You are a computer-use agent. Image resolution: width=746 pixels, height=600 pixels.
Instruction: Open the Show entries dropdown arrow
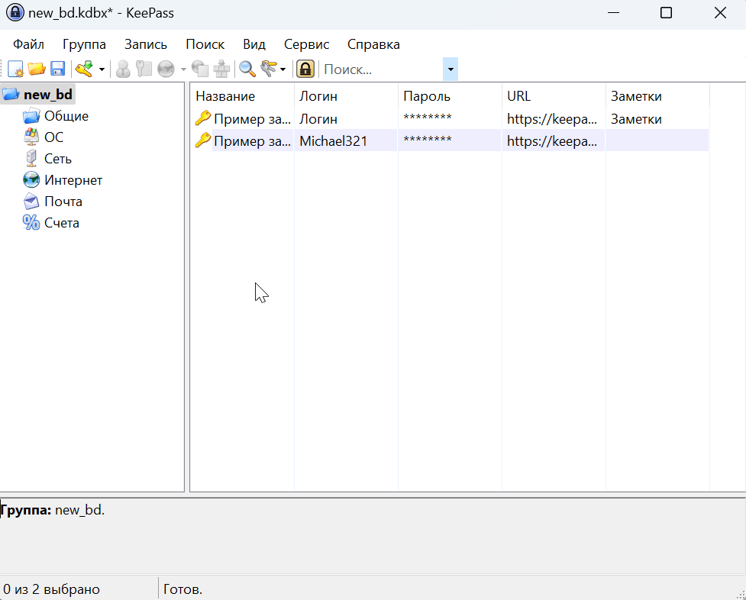[283, 69]
